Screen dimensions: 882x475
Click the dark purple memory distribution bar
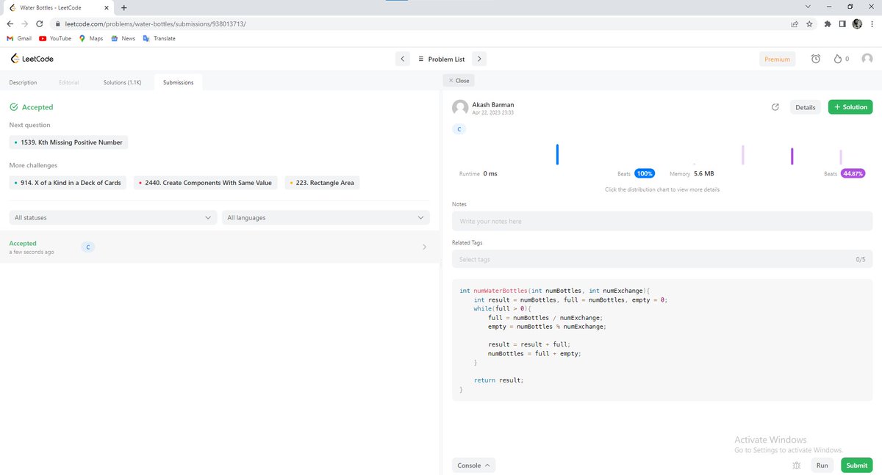tap(792, 156)
